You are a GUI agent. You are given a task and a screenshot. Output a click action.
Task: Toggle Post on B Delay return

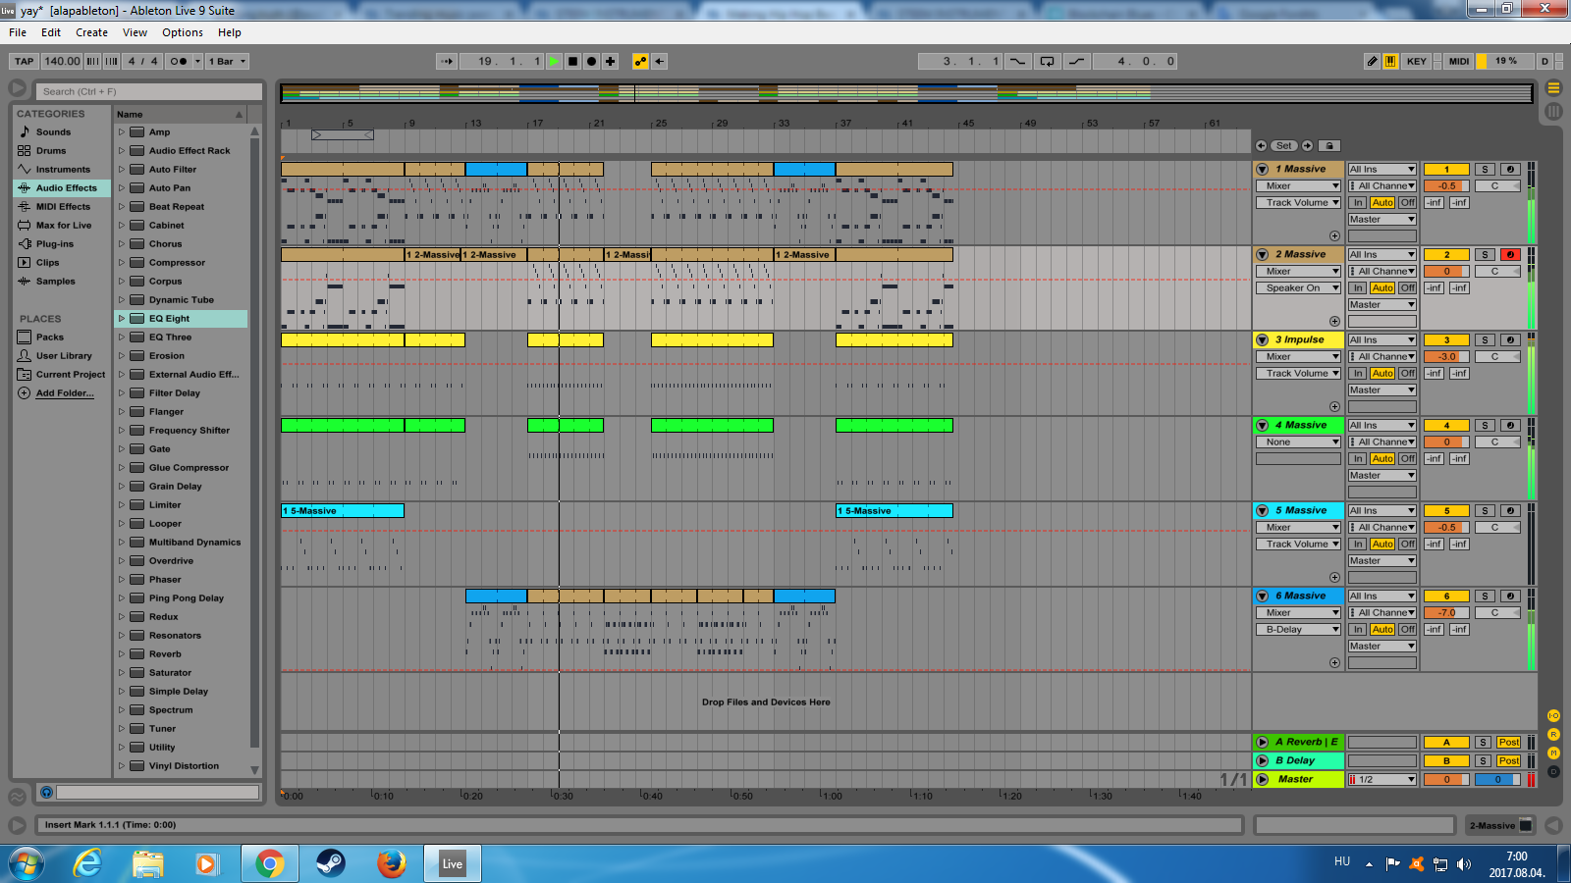pos(1509,761)
